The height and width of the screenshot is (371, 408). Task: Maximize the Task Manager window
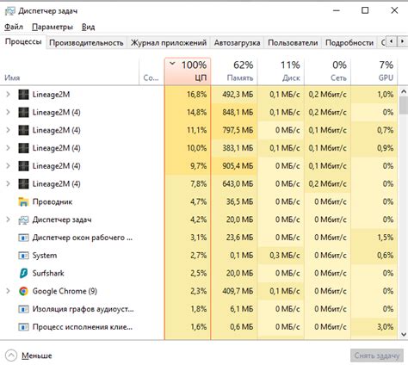click(365, 10)
